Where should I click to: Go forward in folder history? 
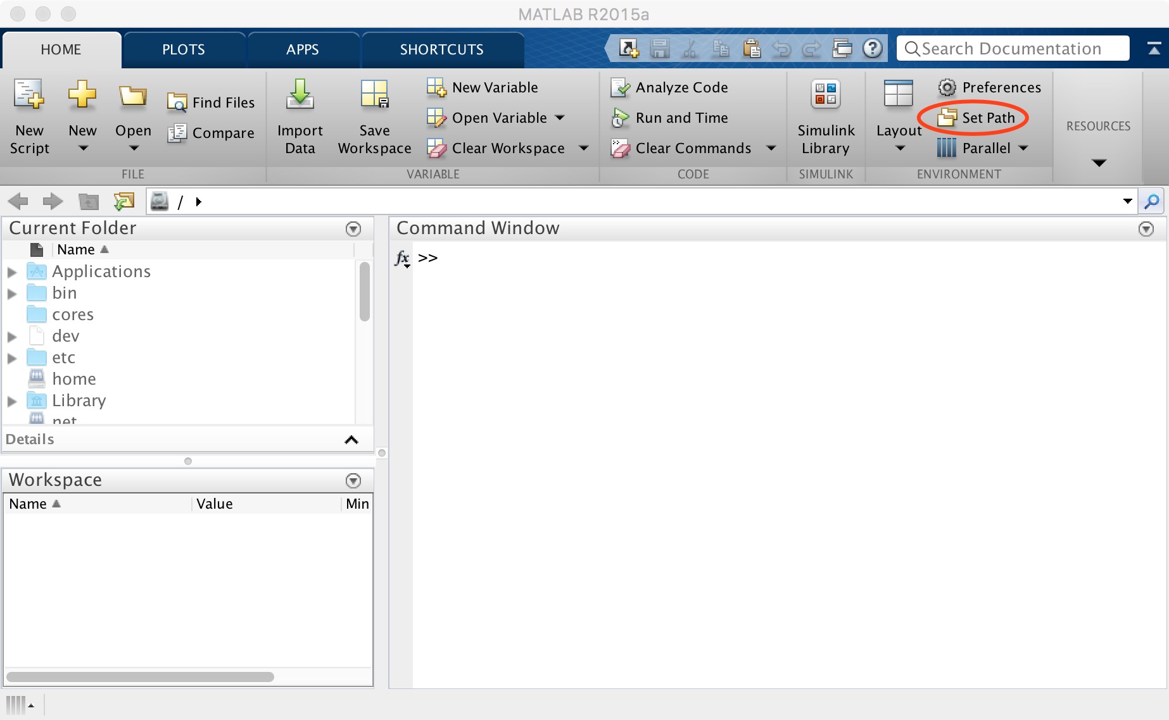click(x=53, y=202)
